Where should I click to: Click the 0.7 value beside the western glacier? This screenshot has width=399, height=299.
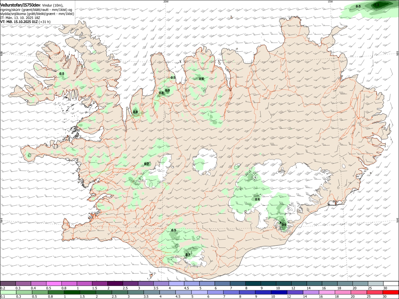(147, 164)
